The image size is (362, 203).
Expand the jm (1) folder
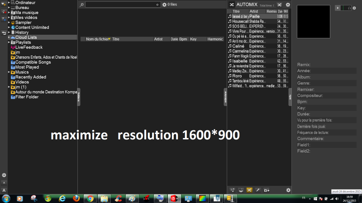pyautogui.click(x=9, y=87)
